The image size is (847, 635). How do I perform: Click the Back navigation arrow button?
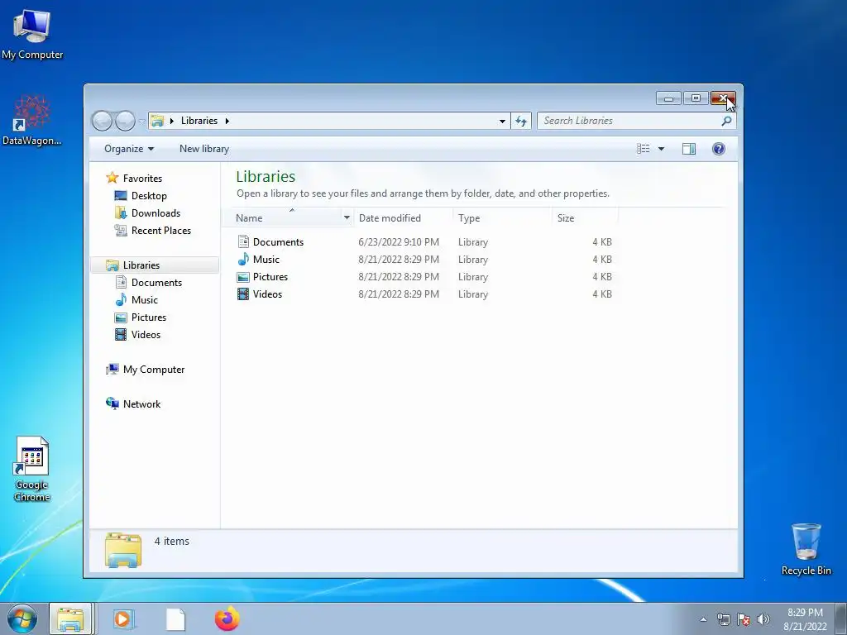pyautogui.click(x=102, y=121)
